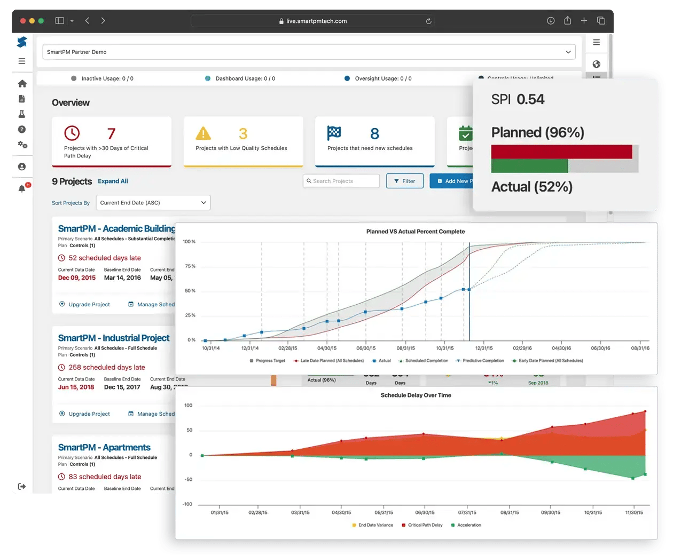Click the green Actual progress bar
673x555 pixels.
[529, 165]
